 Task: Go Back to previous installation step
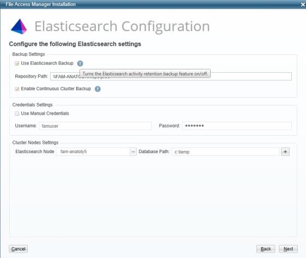pyautogui.click(x=266, y=249)
